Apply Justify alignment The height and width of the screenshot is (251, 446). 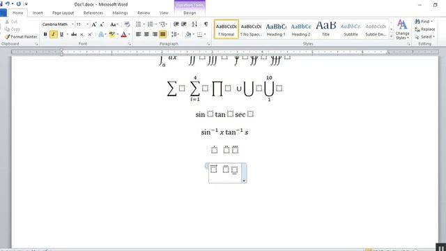click(162, 34)
